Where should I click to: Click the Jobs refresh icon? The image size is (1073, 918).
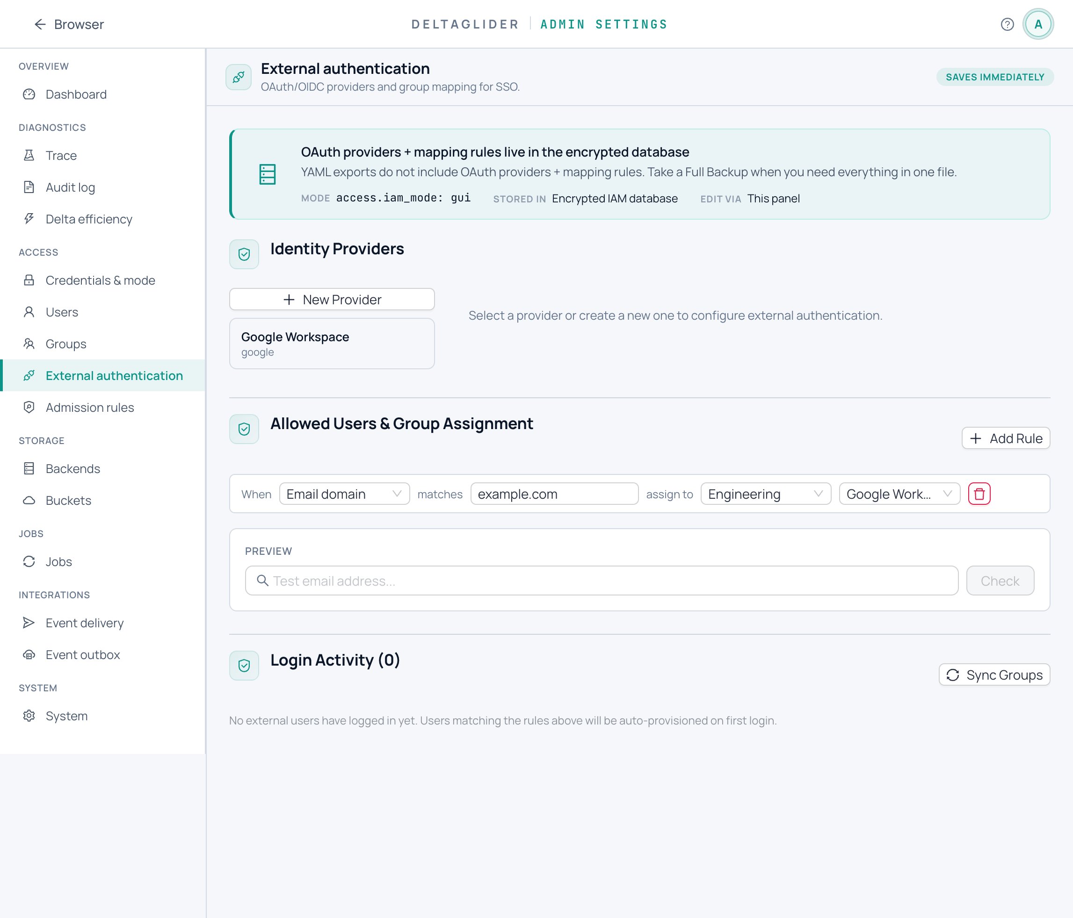[x=29, y=561]
